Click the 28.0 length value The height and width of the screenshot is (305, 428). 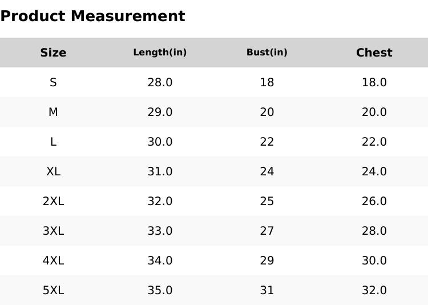point(160,82)
